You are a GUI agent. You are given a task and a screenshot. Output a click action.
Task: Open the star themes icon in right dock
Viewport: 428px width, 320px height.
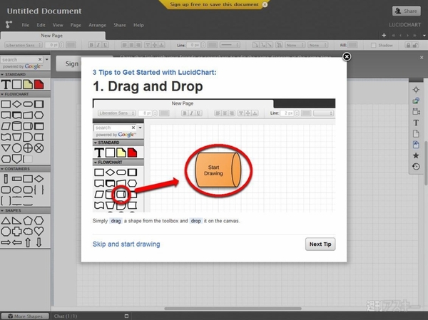coord(416,155)
